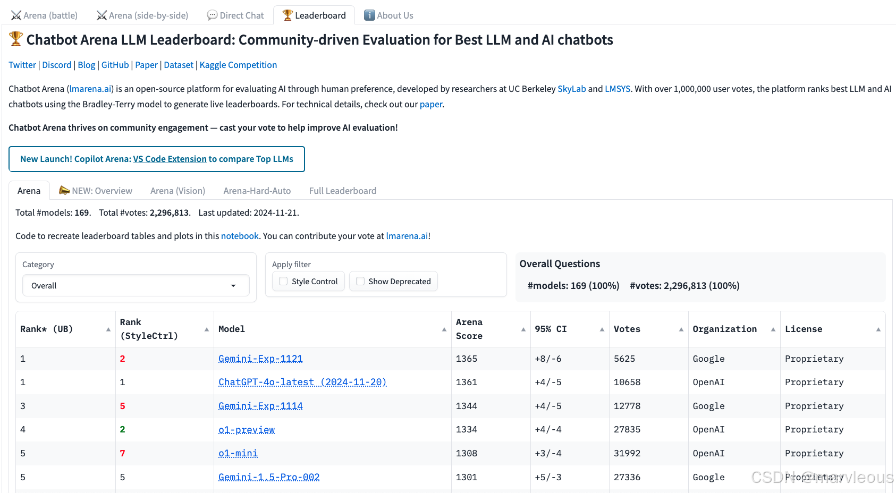
Task: Follow the LMSYS link
Action: [618, 89]
